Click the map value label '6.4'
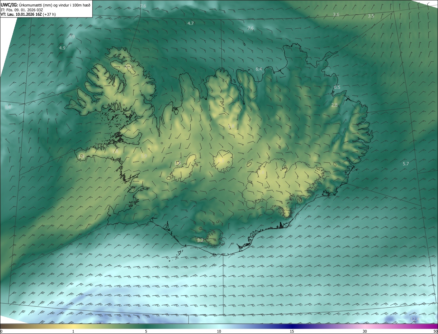 click(x=259, y=69)
